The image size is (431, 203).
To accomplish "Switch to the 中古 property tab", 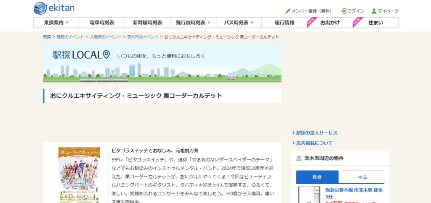I will click(362, 177).
